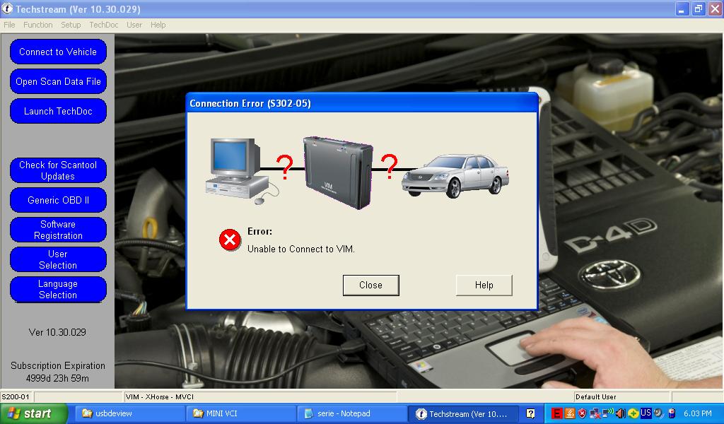This screenshot has height=424, width=724.
Task: Select Generic OBD II option
Action: (58, 200)
